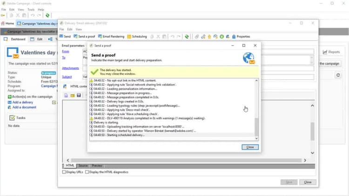Click the Add a document link
The height and width of the screenshot is (196, 349).
click(24, 107)
